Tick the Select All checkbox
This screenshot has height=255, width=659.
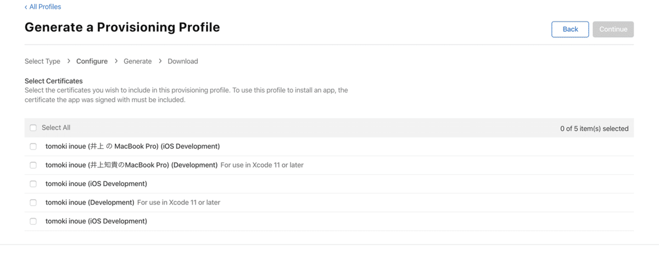pyautogui.click(x=33, y=128)
